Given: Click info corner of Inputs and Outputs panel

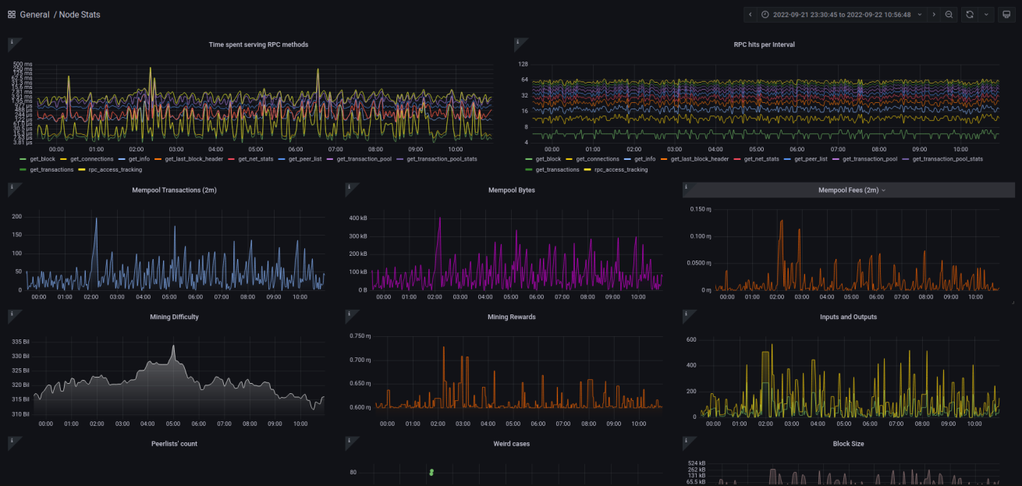Looking at the screenshot, I should [x=687, y=314].
